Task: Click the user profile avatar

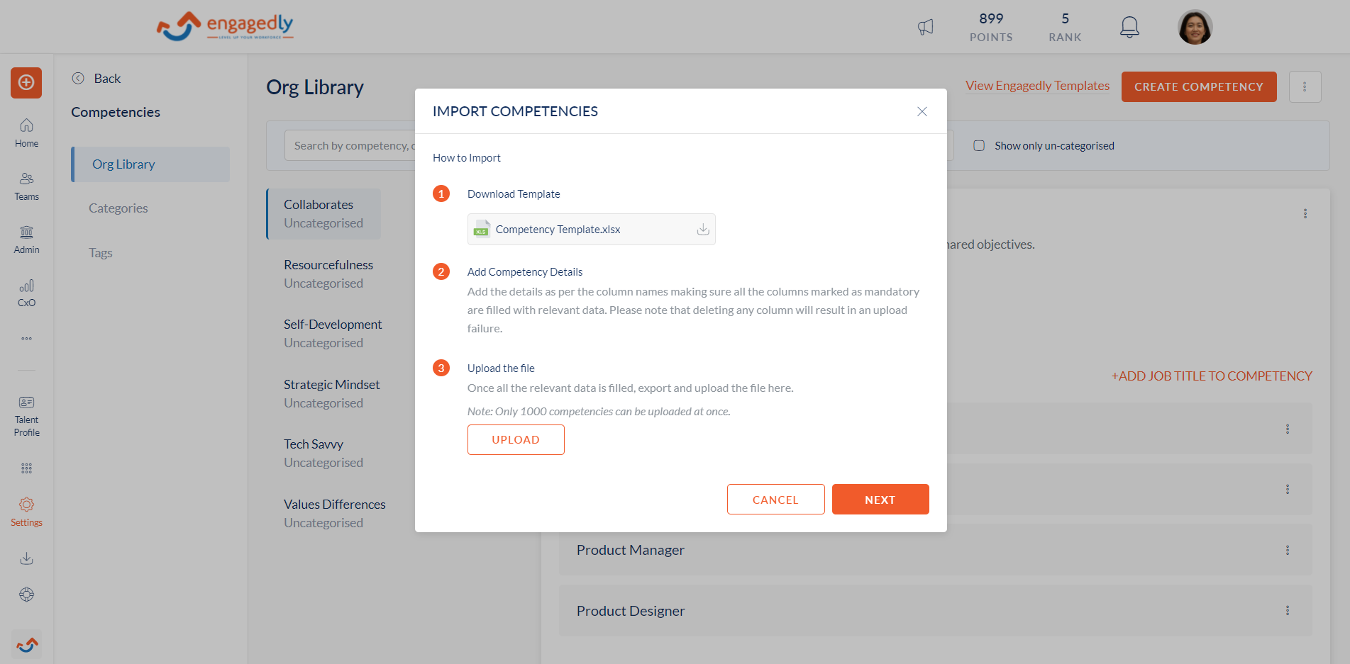Action: 1195,27
